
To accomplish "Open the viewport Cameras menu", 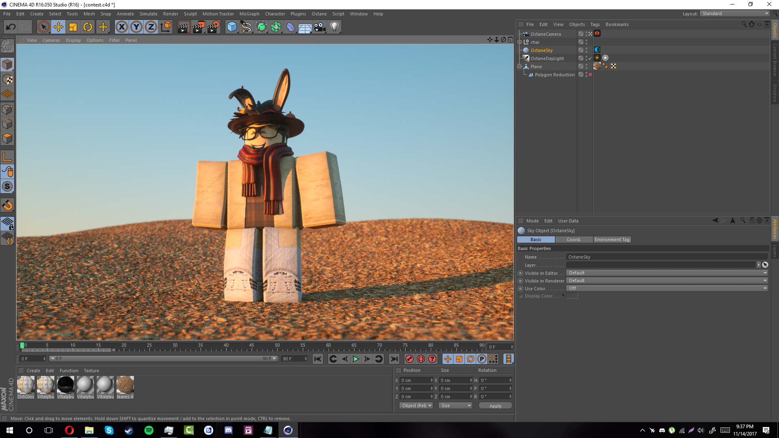I will [51, 40].
